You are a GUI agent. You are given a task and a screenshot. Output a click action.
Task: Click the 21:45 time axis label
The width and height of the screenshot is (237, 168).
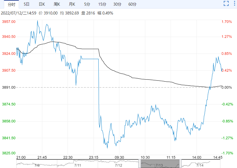pos(42,157)
